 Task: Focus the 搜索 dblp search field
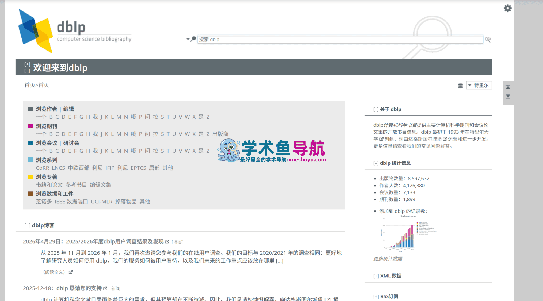[340, 40]
